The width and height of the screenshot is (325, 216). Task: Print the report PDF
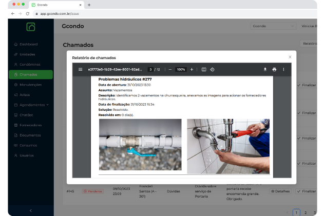tap(274, 69)
